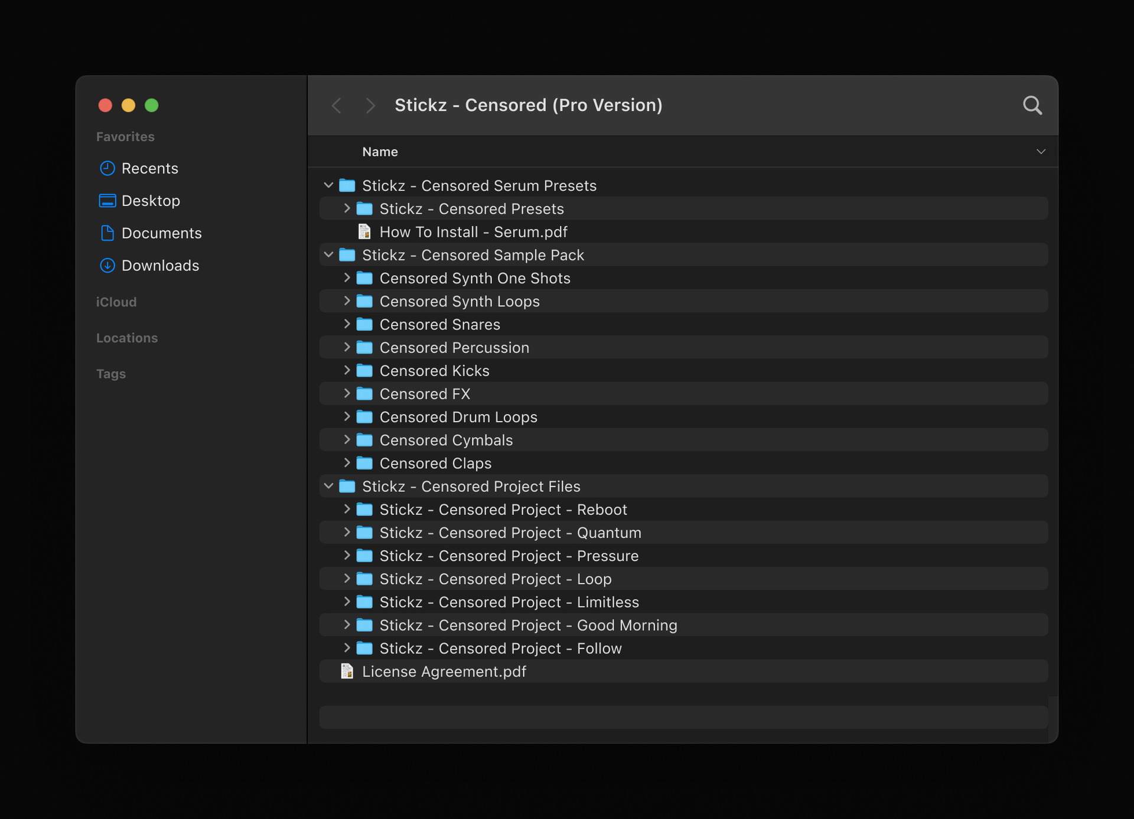Image resolution: width=1134 pixels, height=819 pixels.
Task: Click folder icon of Censored Synth Loops
Action: click(x=364, y=301)
